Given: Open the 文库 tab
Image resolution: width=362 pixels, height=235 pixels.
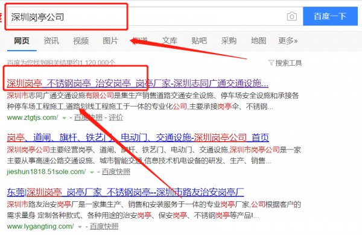Looking at the screenshot, I should pos(170,41).
